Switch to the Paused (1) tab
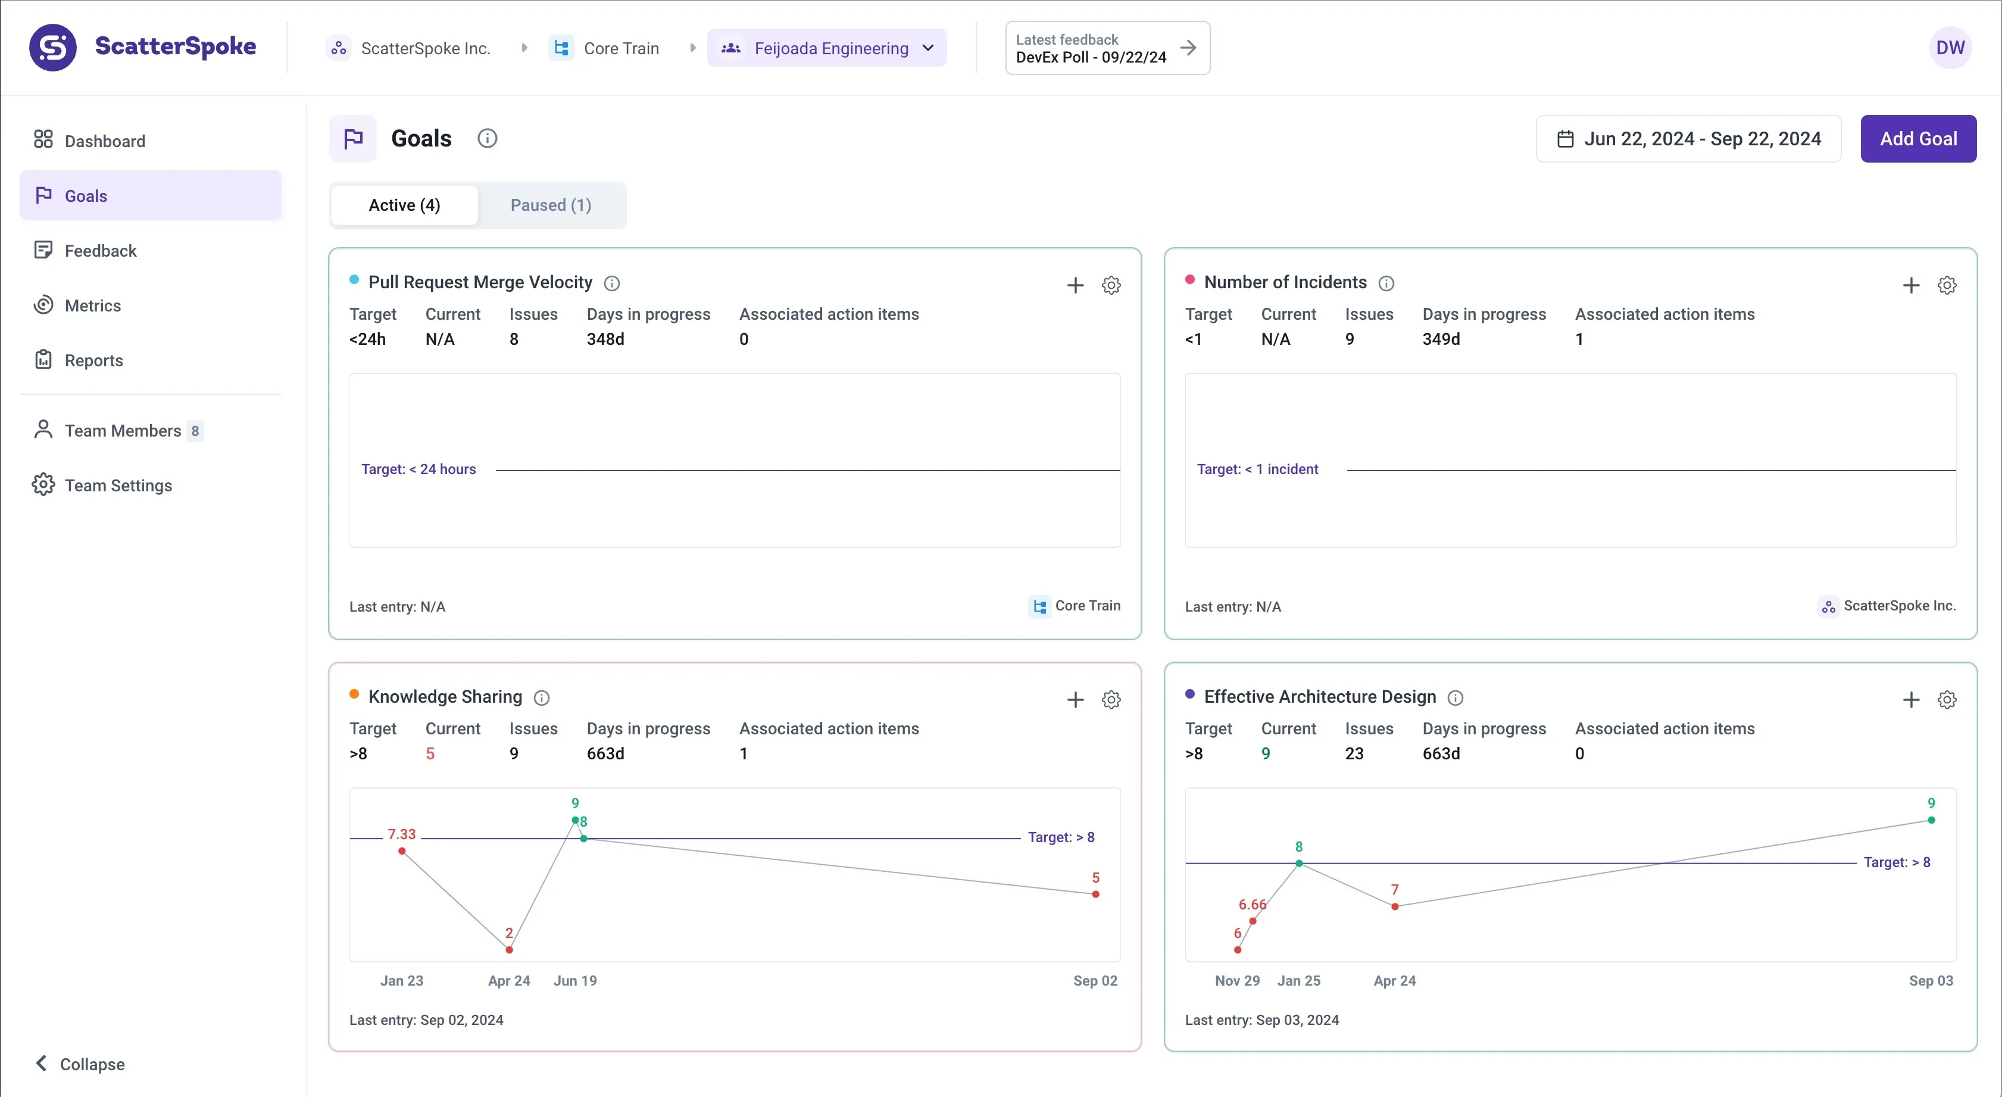 [x=550, y=205]
